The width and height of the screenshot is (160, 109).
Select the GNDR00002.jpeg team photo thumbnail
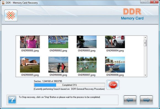point(58,42)
